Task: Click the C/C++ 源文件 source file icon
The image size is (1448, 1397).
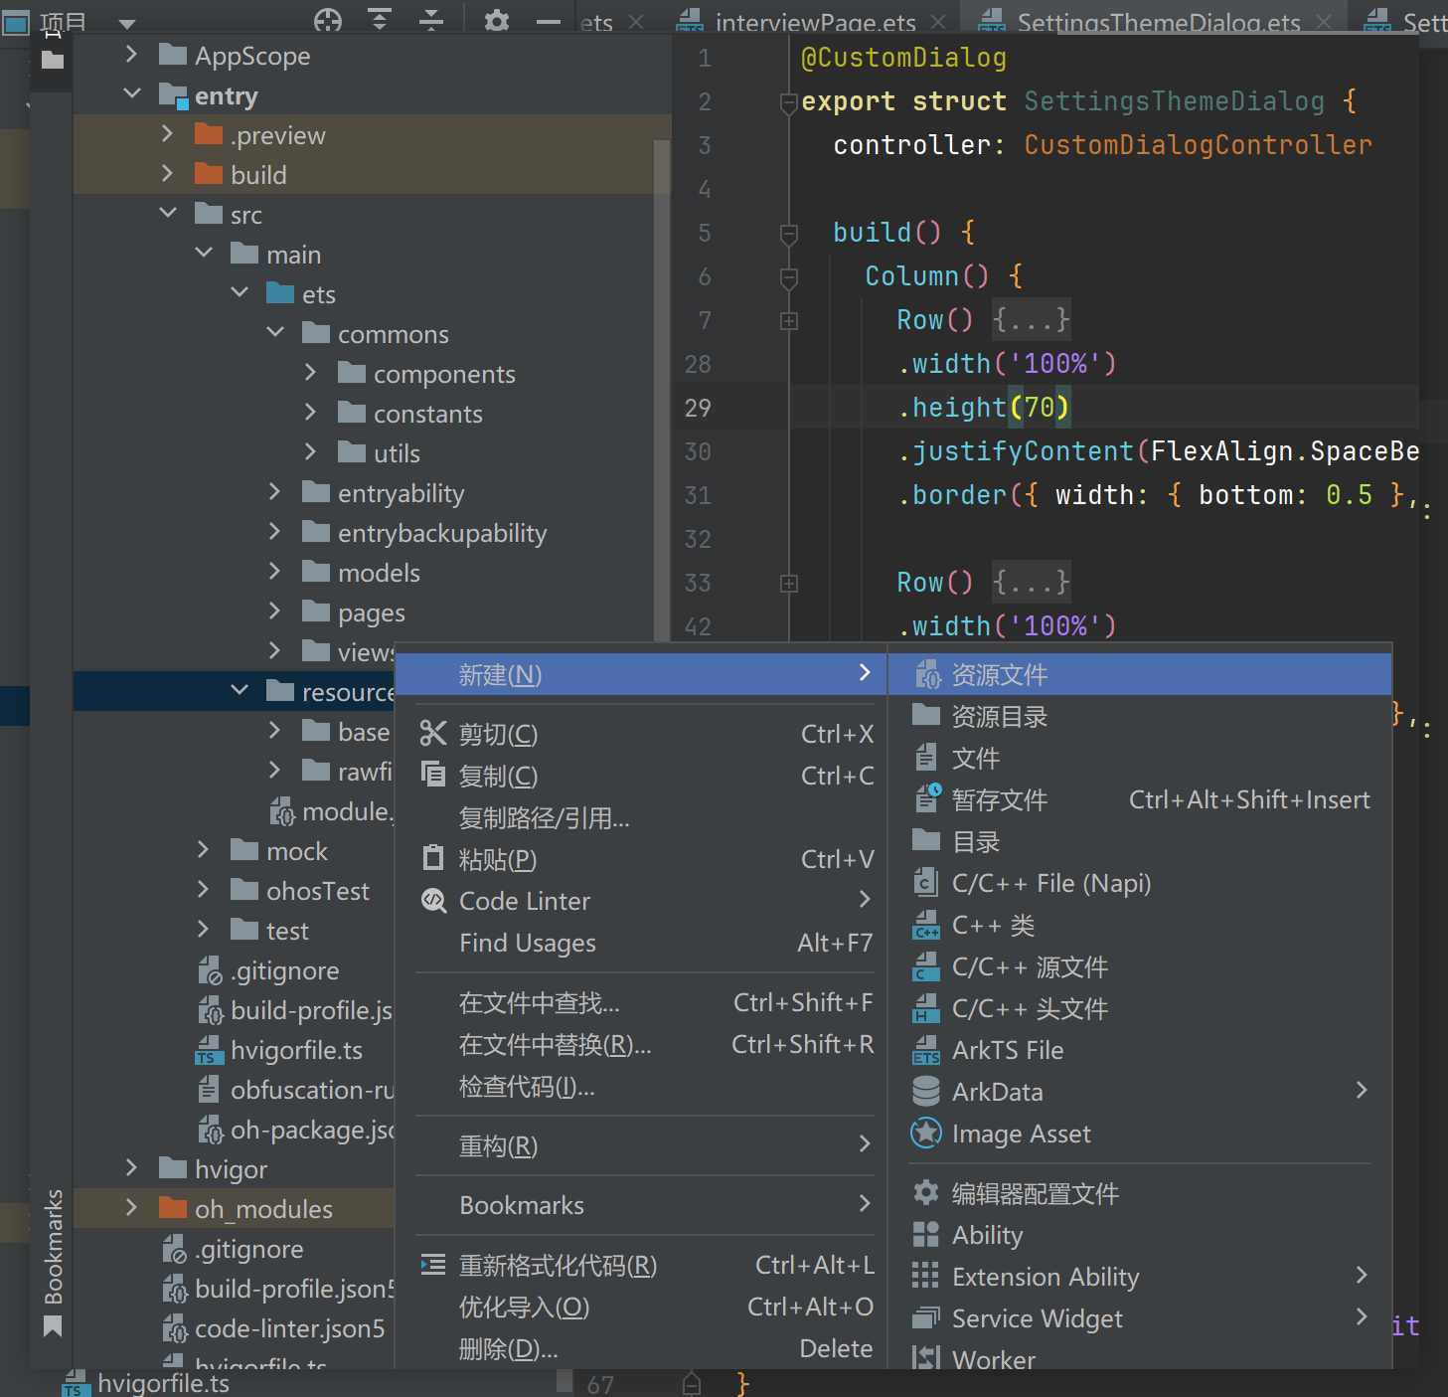Action: coord(926,966)
